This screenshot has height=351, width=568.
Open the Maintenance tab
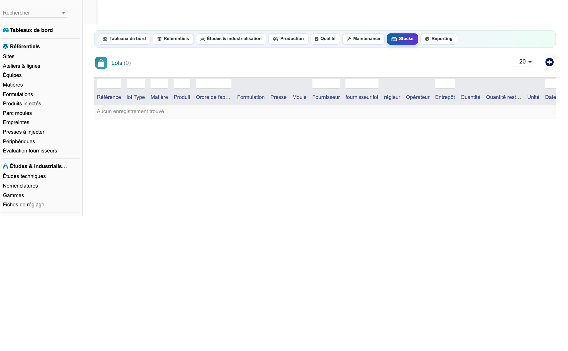[x=363, y=39]
